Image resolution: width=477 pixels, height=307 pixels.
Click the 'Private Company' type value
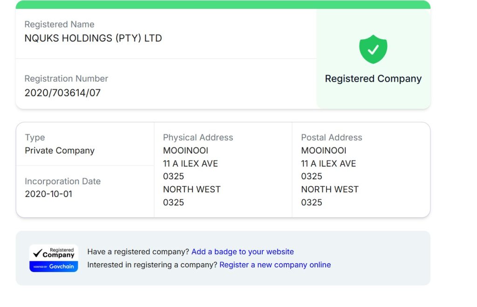tap(60, 151)
